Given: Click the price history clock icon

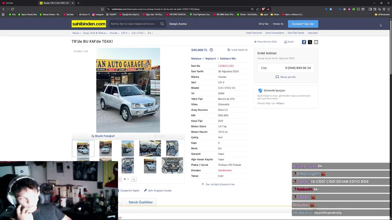Looking at the screenshot, I should (x=211, y=50).
